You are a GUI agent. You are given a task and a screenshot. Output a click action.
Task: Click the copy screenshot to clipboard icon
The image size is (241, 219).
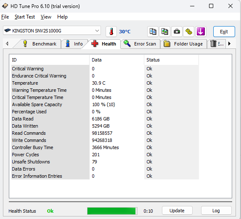click(x=164, y=32)
